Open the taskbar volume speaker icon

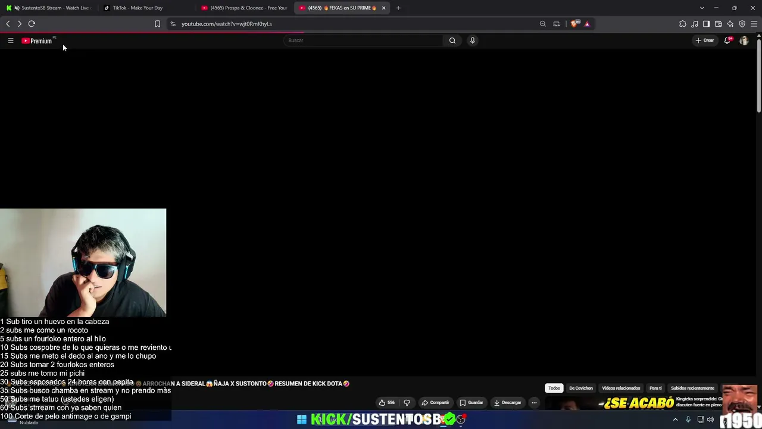[x=710, y=419]
